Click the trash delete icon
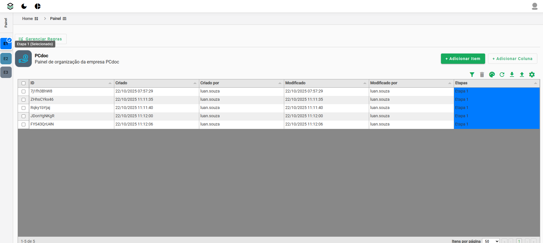This screenshot has width=543, height=243. [x=482, y=75]
